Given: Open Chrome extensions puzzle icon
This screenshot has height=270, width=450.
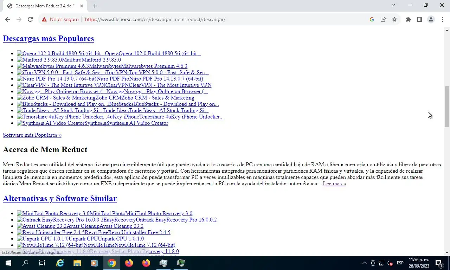Looking at the screenshot, I should coord(408,19).
